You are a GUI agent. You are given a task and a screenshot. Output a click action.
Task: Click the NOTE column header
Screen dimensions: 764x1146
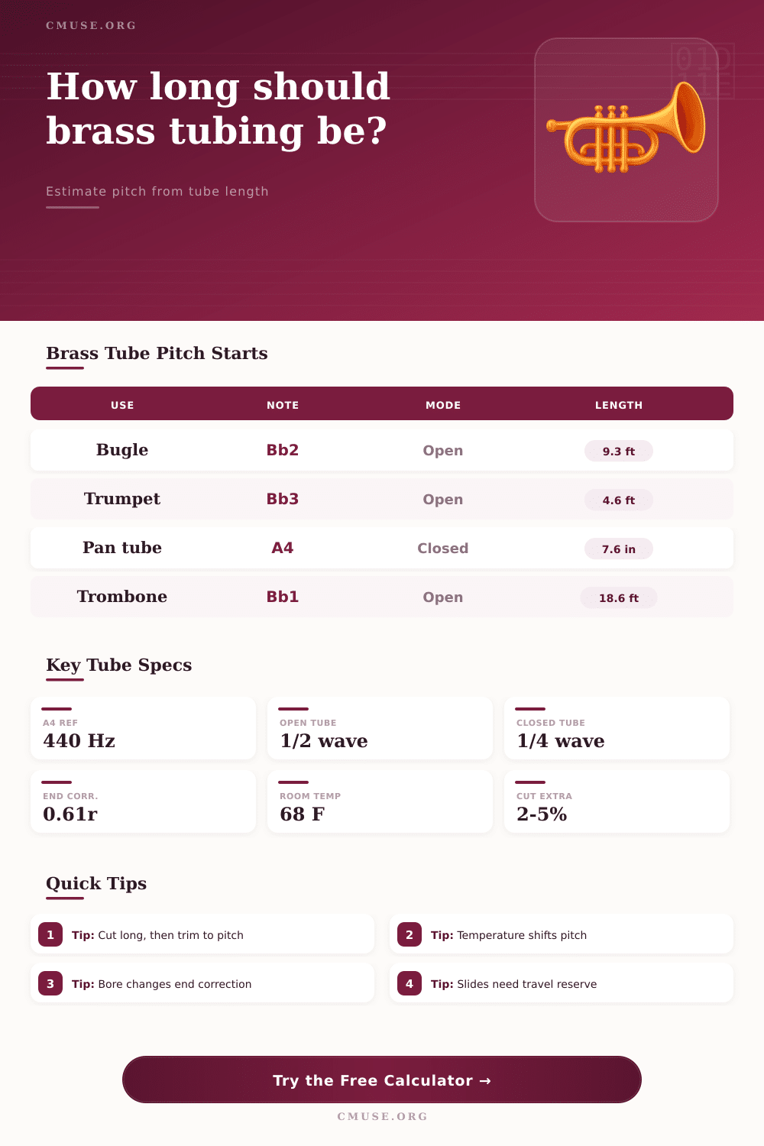coord(283,405)
